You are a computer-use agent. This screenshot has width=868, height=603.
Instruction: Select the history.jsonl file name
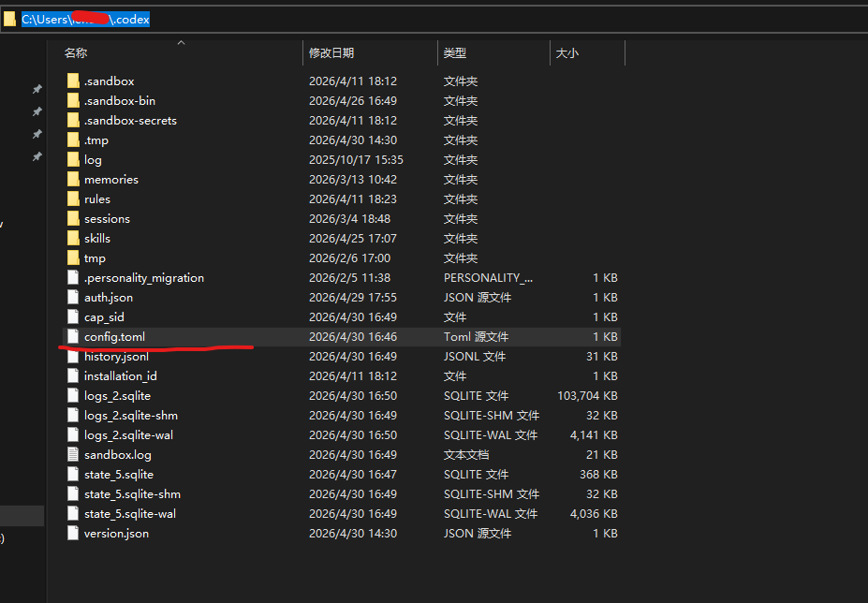tap(116, 357)
